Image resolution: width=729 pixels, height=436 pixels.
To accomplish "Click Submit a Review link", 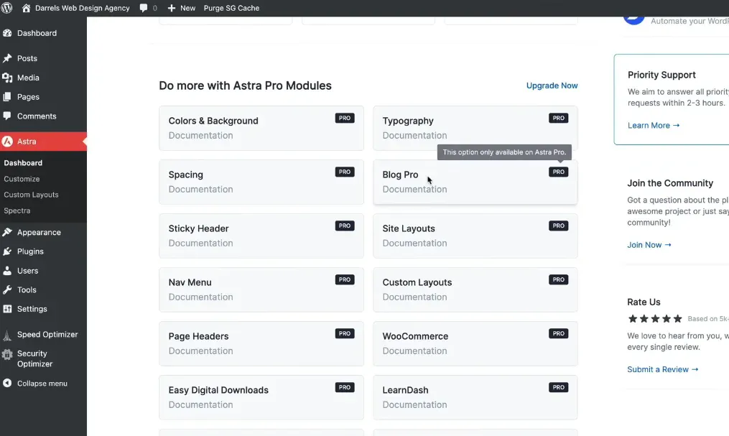I will point(662,369).
